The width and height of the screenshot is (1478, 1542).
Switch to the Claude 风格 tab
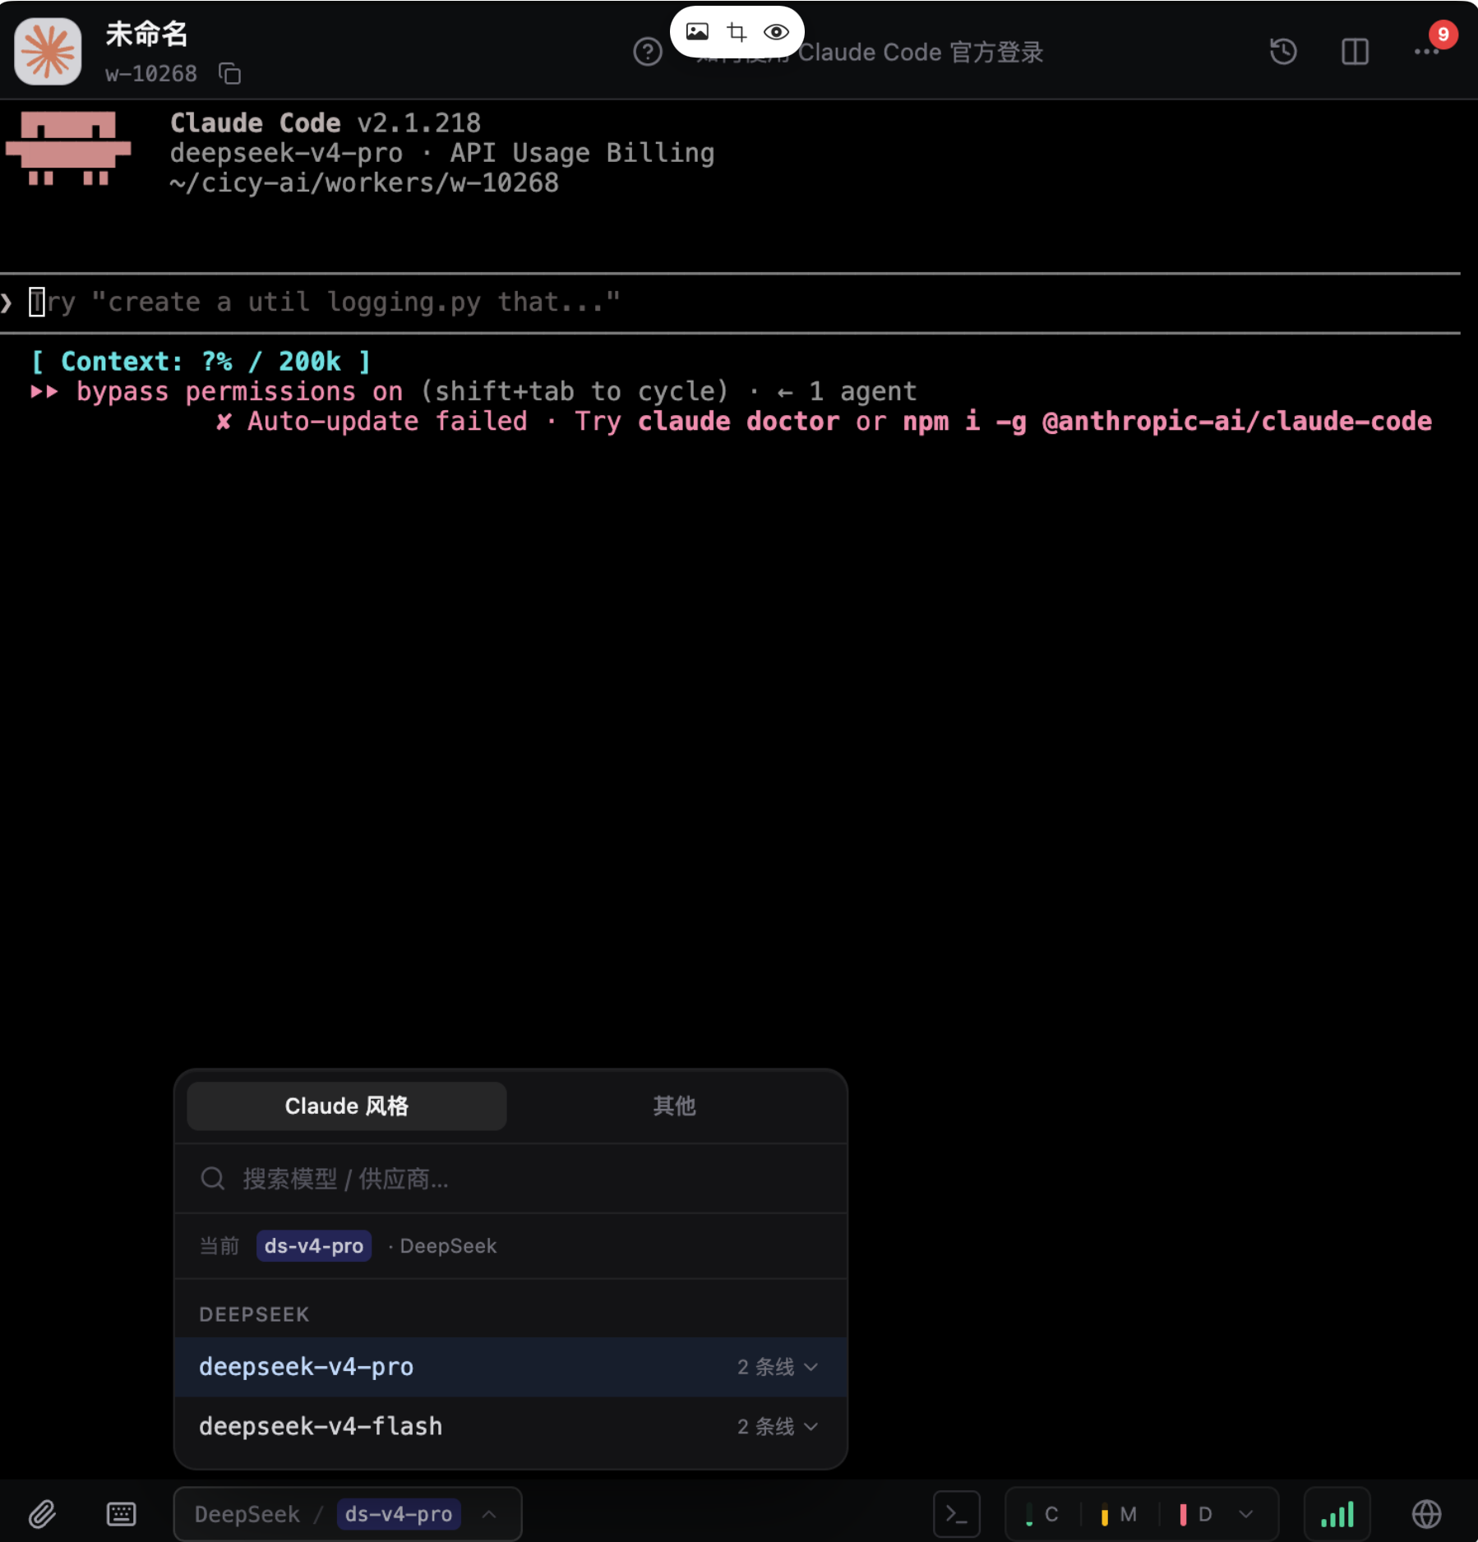pos(347,1106)
